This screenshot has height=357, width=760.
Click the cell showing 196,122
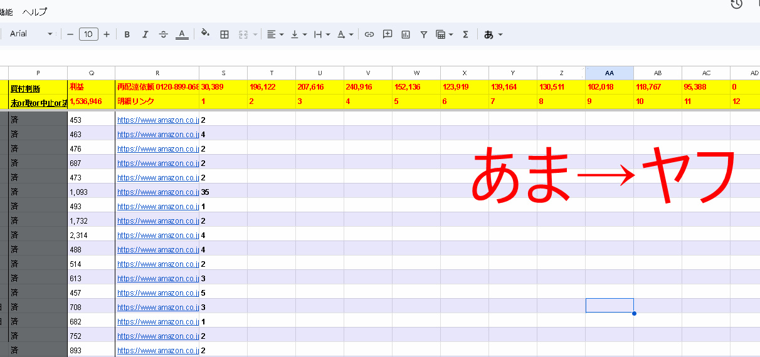point(272,87)
